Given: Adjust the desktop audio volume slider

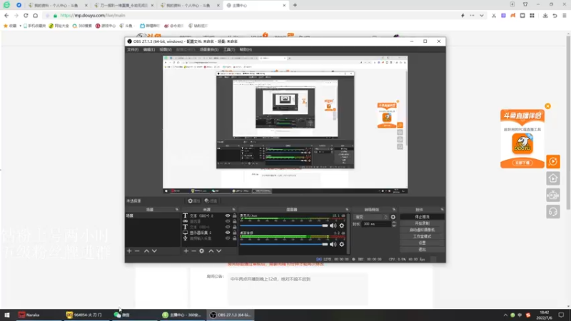Looking at the screenshot, I should click(x=284, y=244).
